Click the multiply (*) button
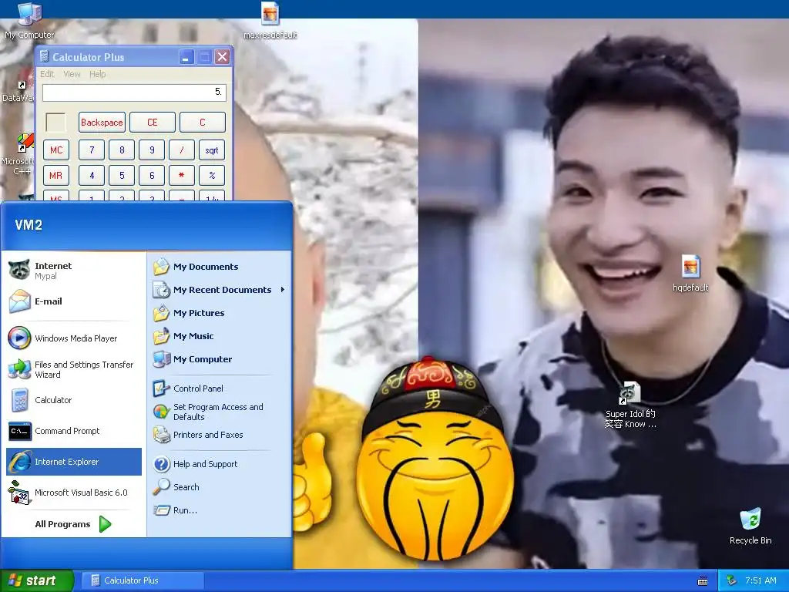Image resolution: width=789 pixels, height=592 pixels. 182,175
